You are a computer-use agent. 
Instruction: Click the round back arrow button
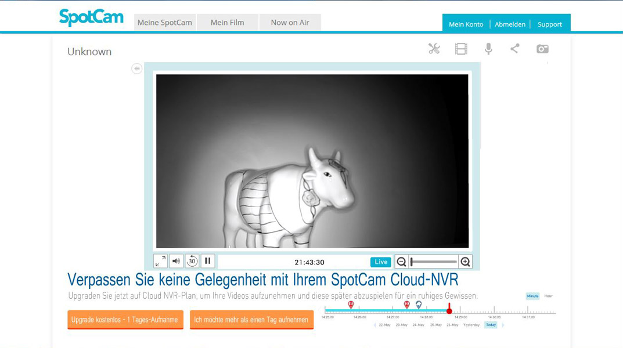point(136,68)
